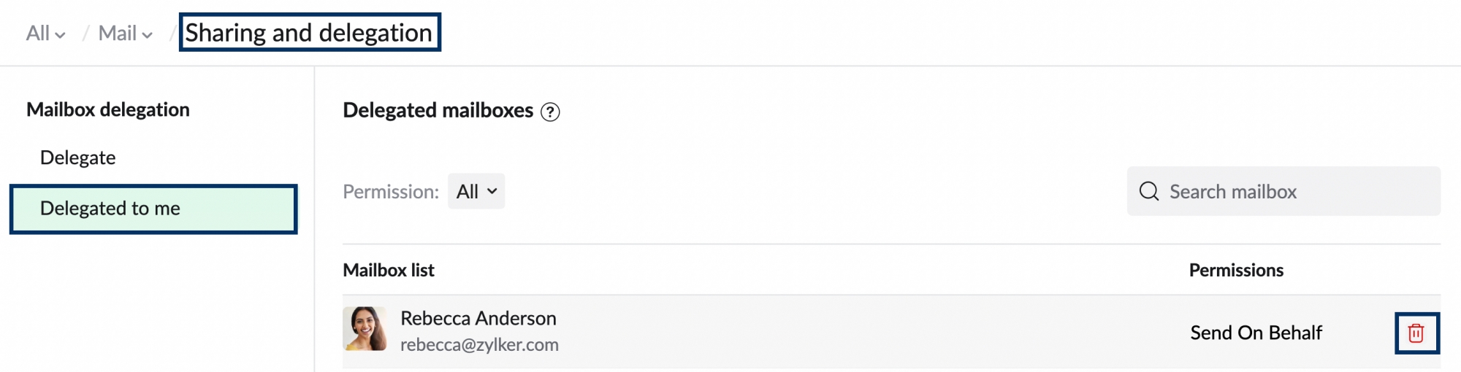Select Delegate in the sidebar
The image size is (1461, 372).
78,158
